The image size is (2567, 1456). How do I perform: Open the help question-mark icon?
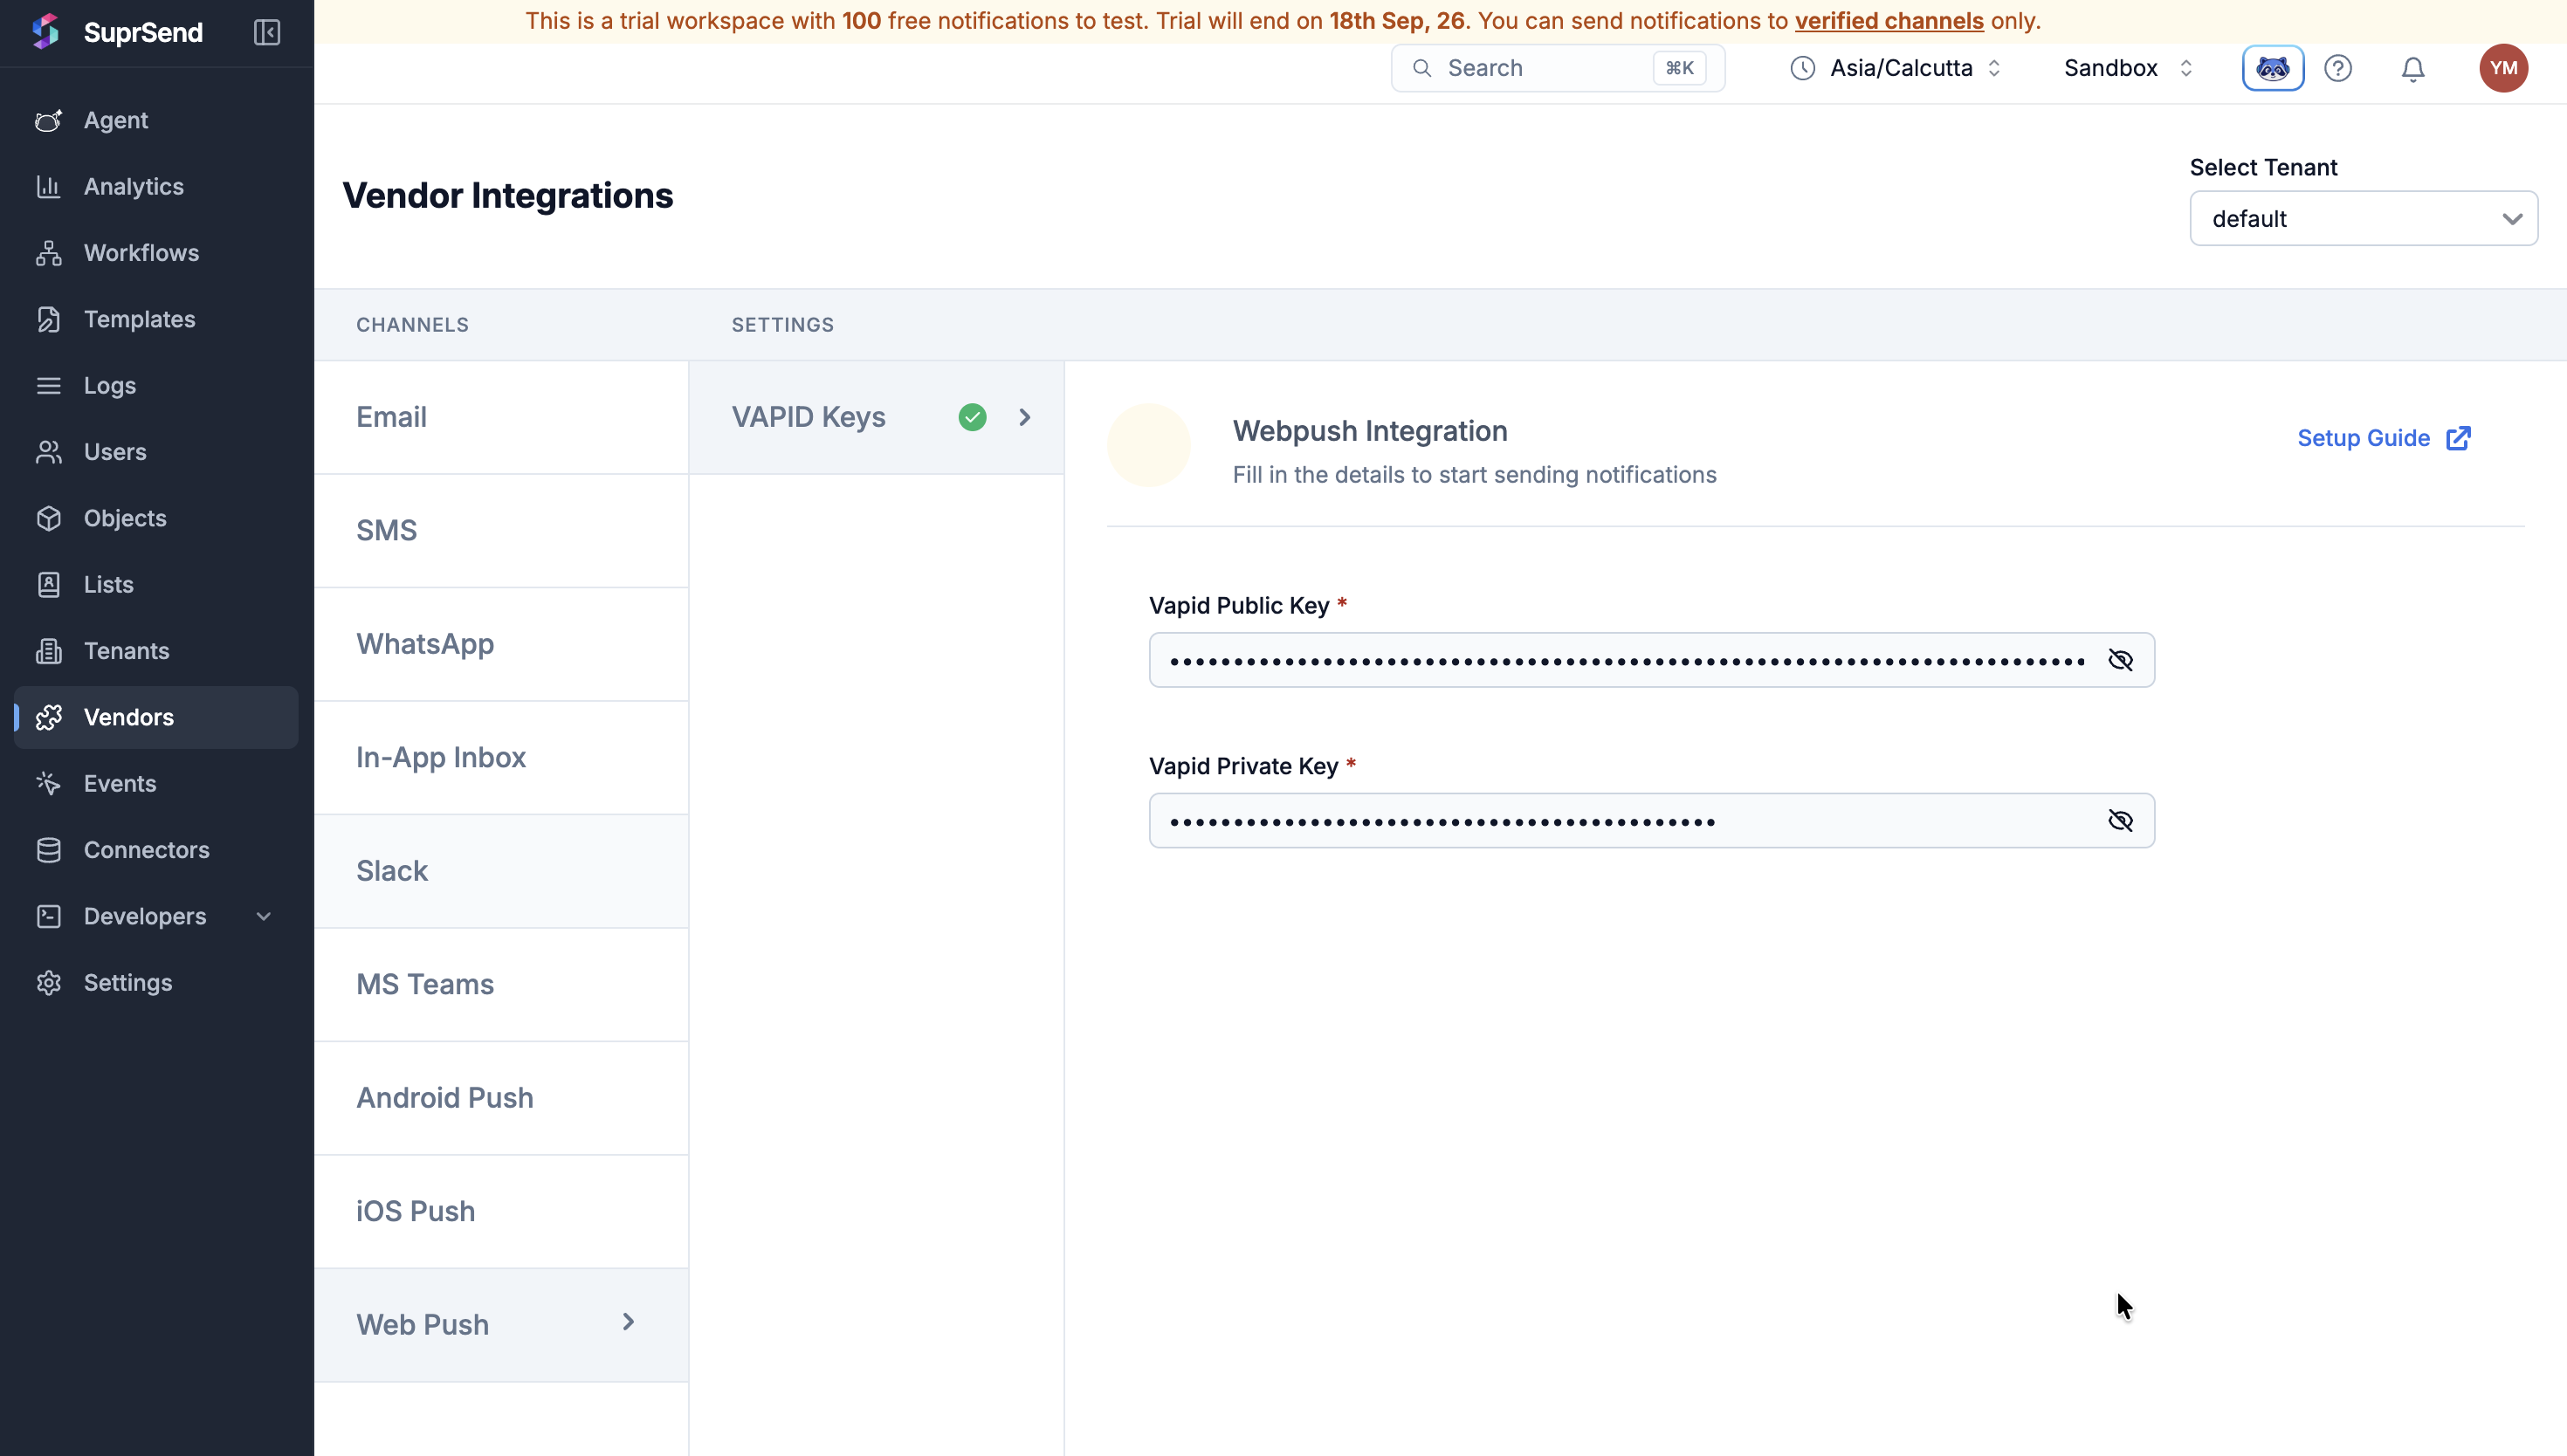[2338, 68]
